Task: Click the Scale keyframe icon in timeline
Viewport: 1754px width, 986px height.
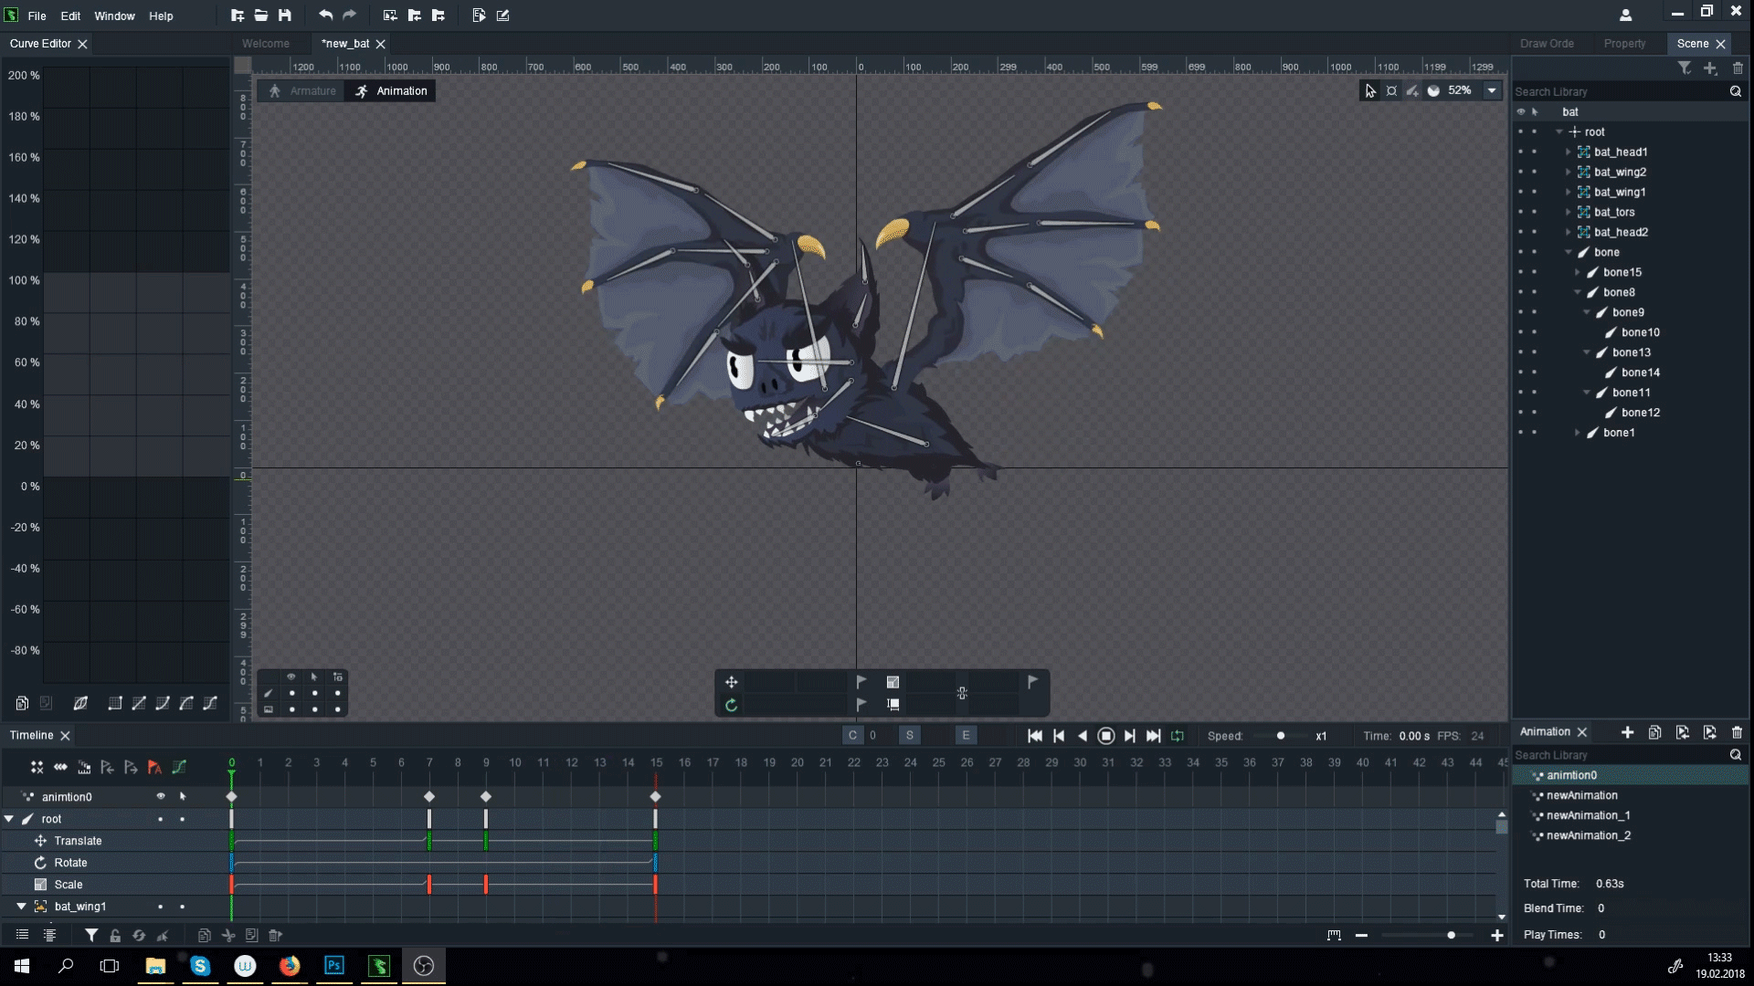Action: click(x=41, y=884)
